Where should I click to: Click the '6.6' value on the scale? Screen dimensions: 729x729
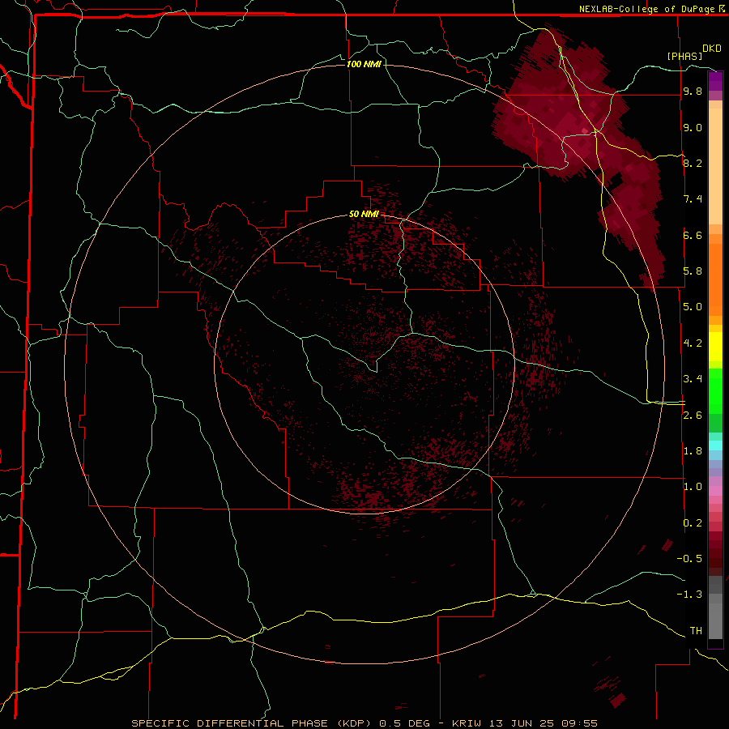(x=693, y=235)
